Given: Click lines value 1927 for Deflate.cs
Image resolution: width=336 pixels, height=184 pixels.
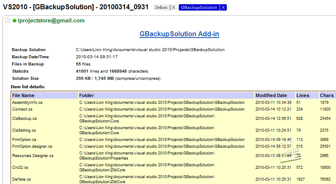Looking at the screenshot, I should (x=301, y=179).
